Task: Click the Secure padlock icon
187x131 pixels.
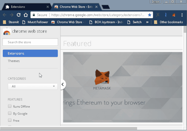Action: pyautogui.click(x=34, y=15)
